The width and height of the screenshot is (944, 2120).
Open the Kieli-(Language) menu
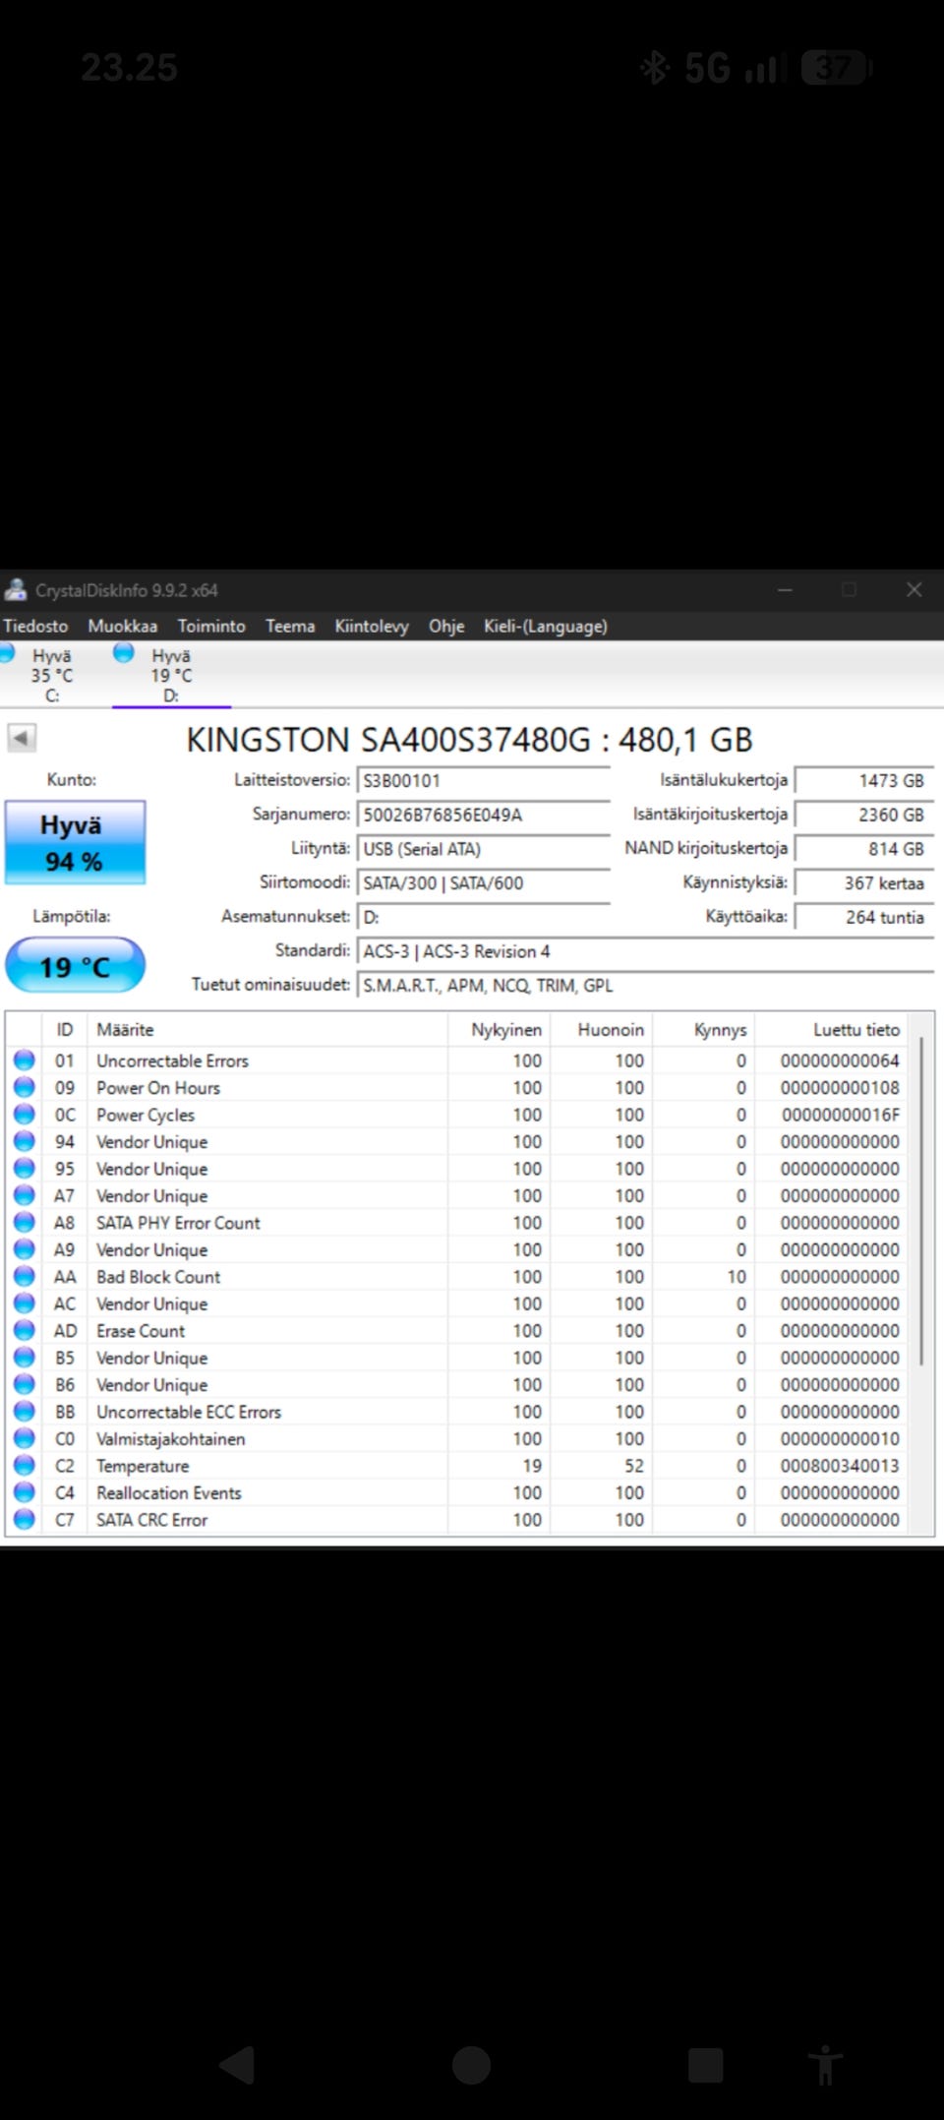pyautogui.click(x=545, y=626)
